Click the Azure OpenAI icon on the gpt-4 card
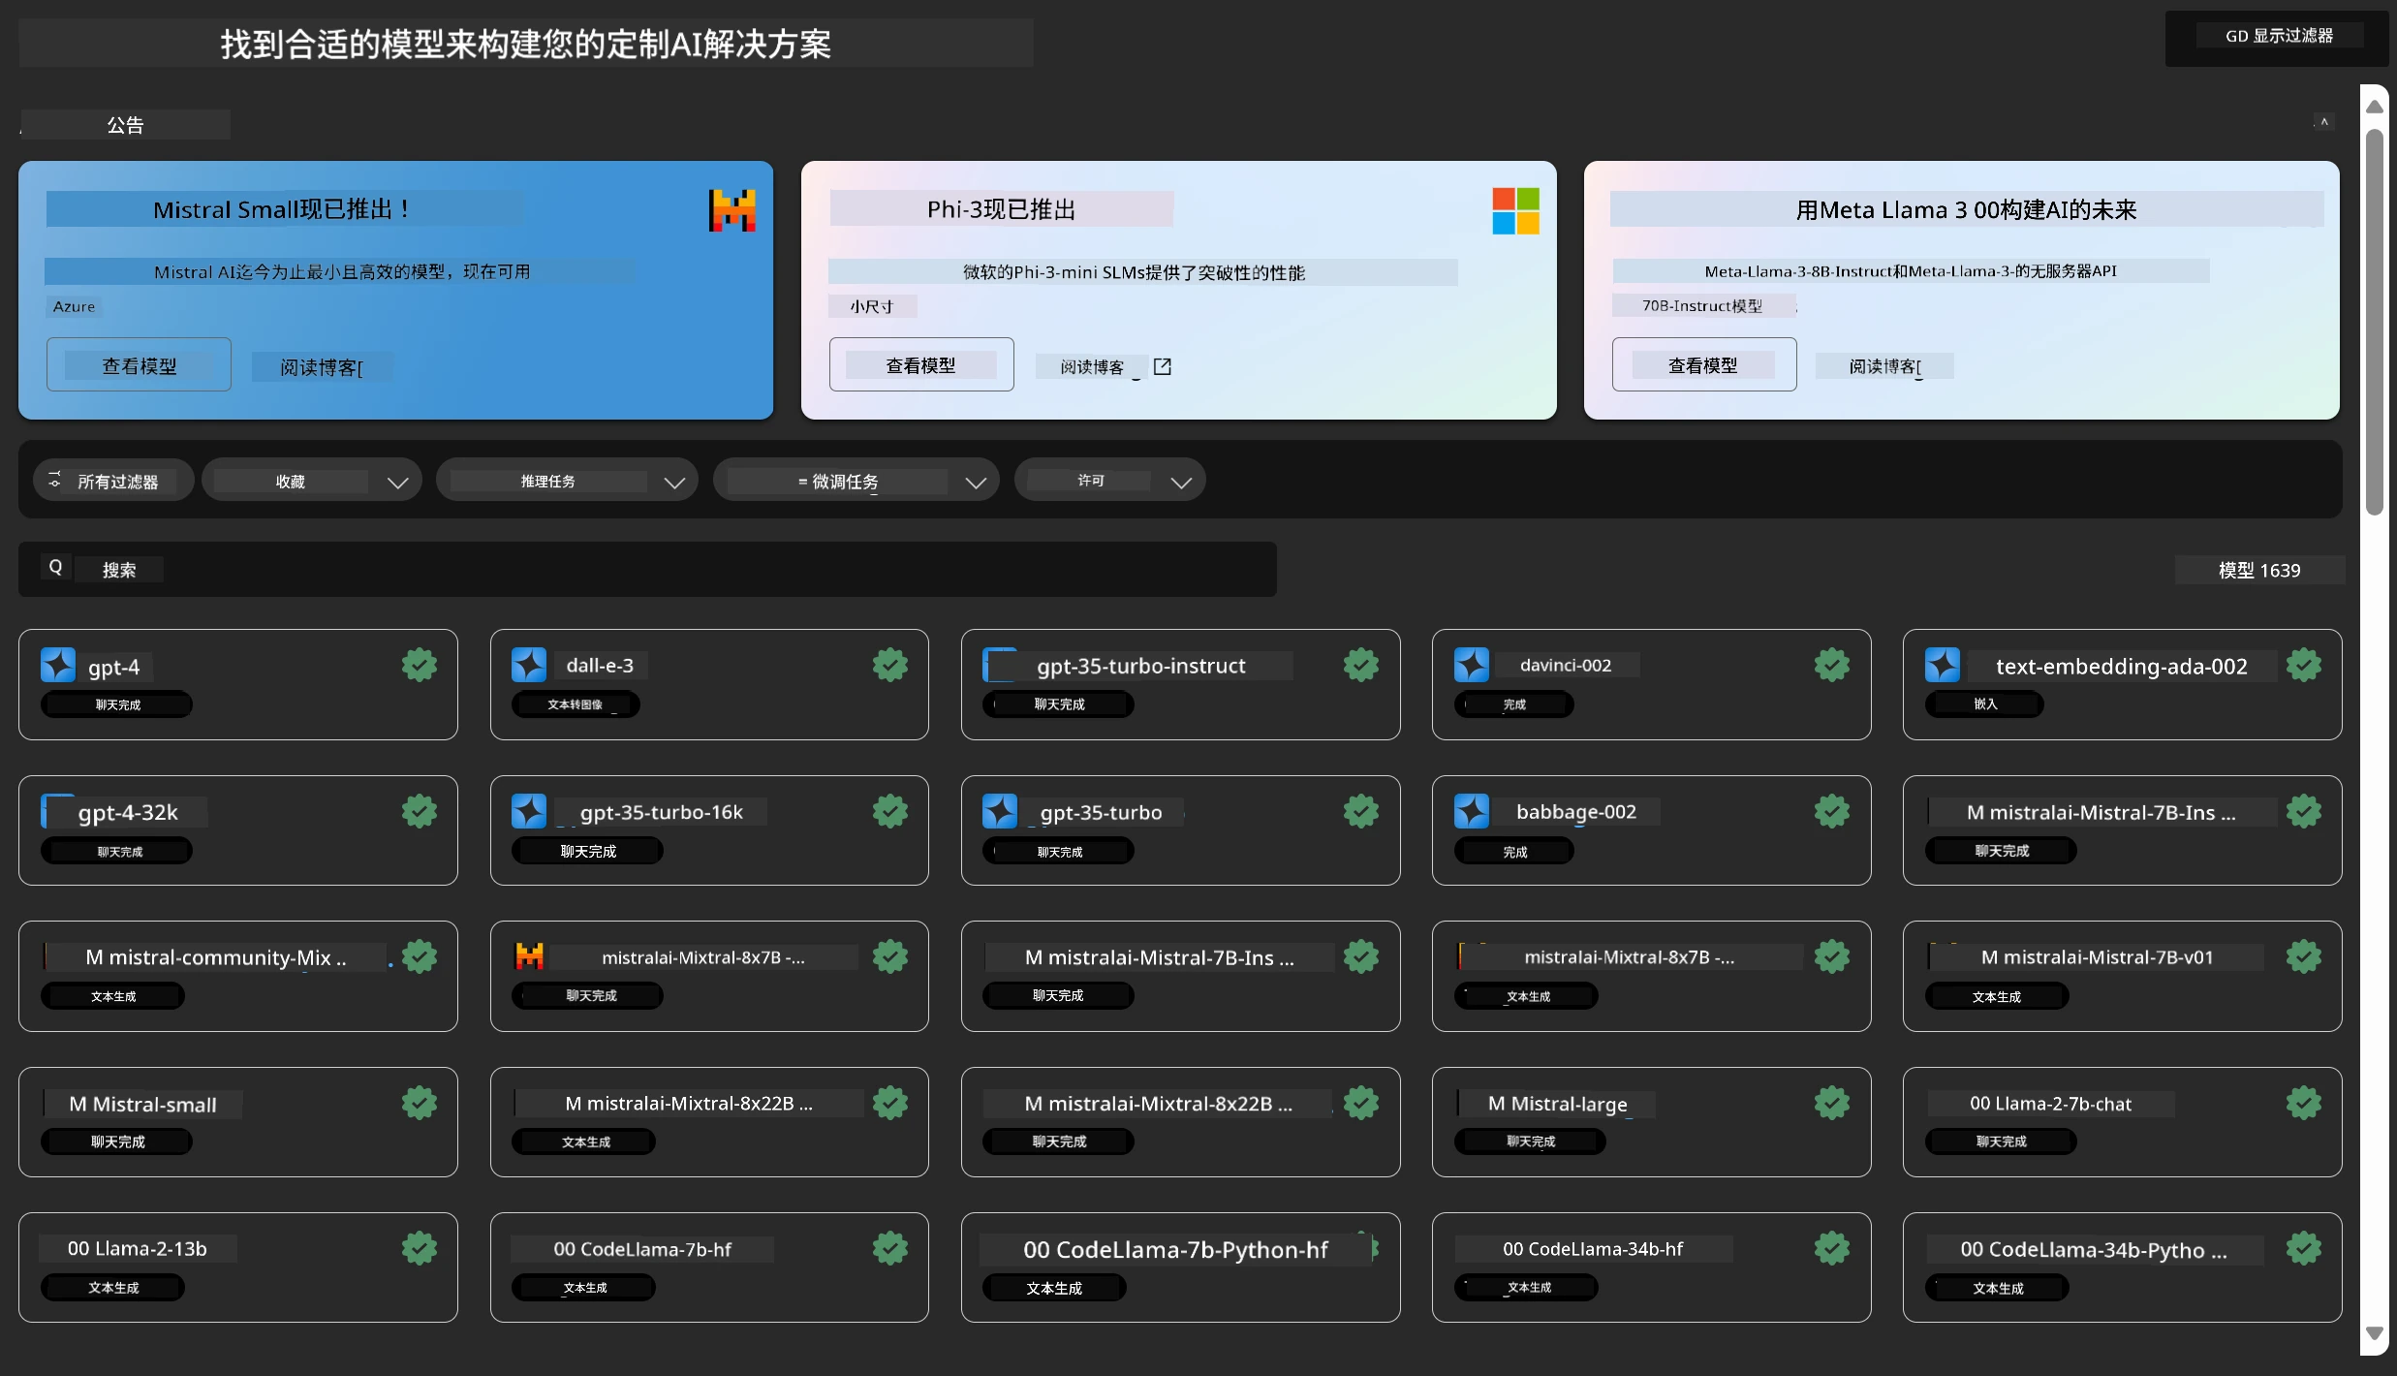The width and height of the screenshot is (2397, 1376). [x=58, y=665]
